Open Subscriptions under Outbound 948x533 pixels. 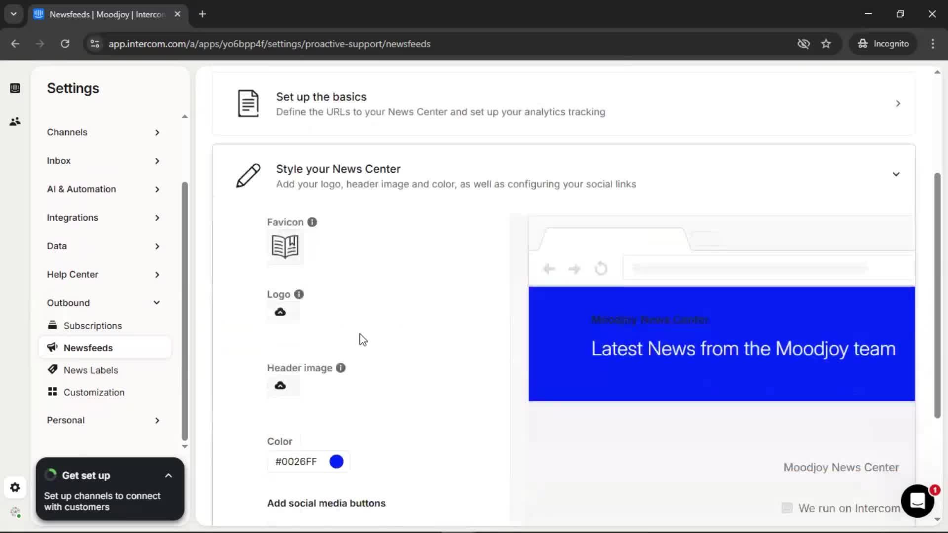(x=105, y=326)
